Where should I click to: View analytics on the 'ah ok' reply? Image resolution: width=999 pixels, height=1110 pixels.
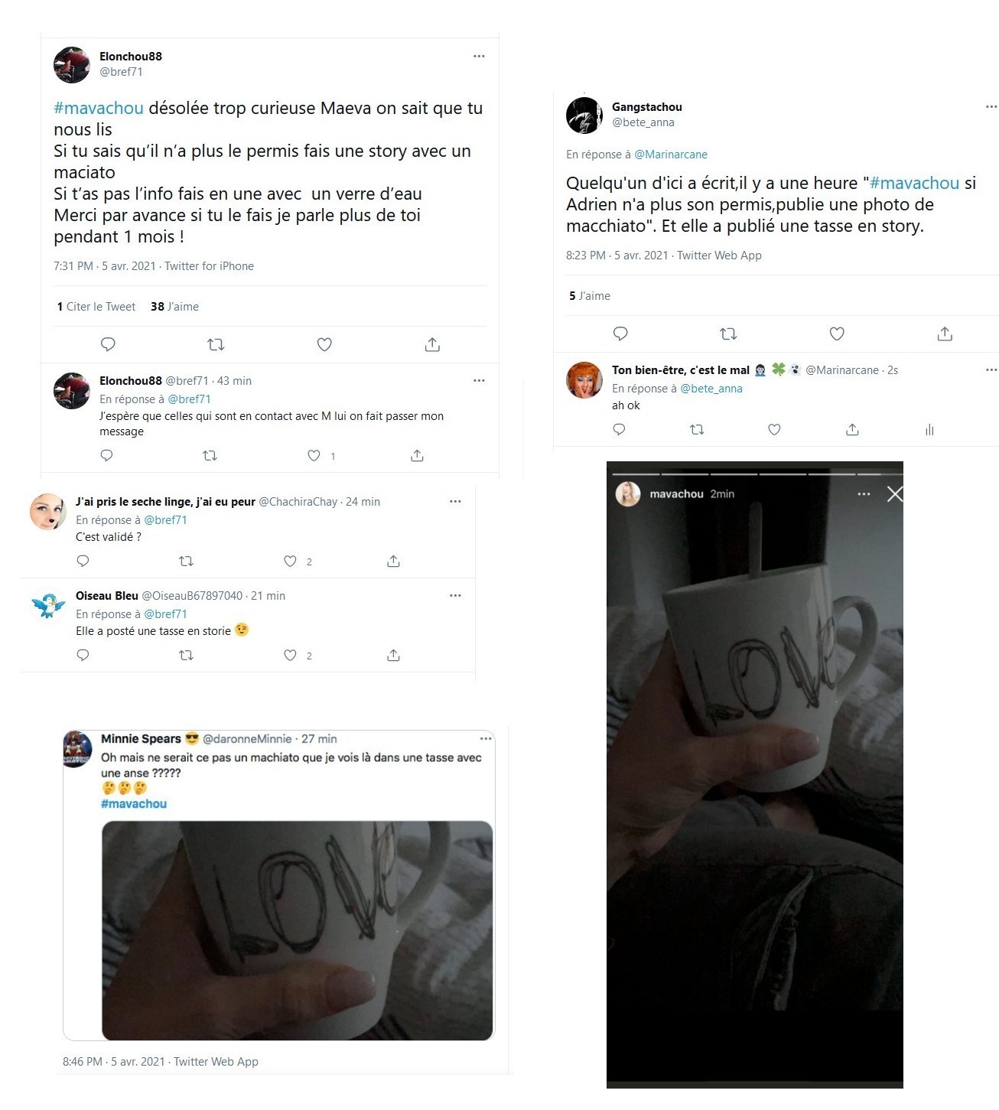tap(929, 430)
